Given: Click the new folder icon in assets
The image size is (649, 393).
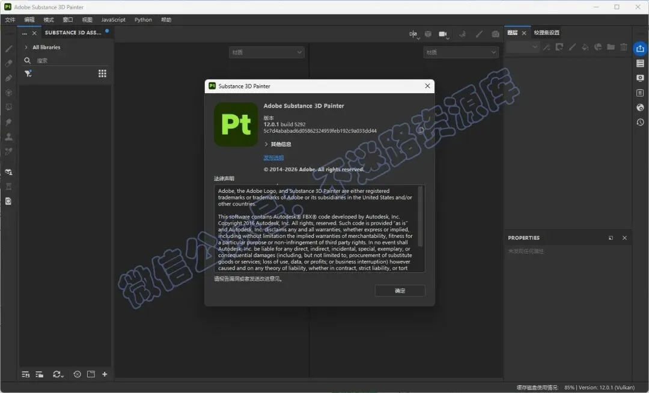Looking at the screenshot, I should pyautogui.click(x=91, y=374).
